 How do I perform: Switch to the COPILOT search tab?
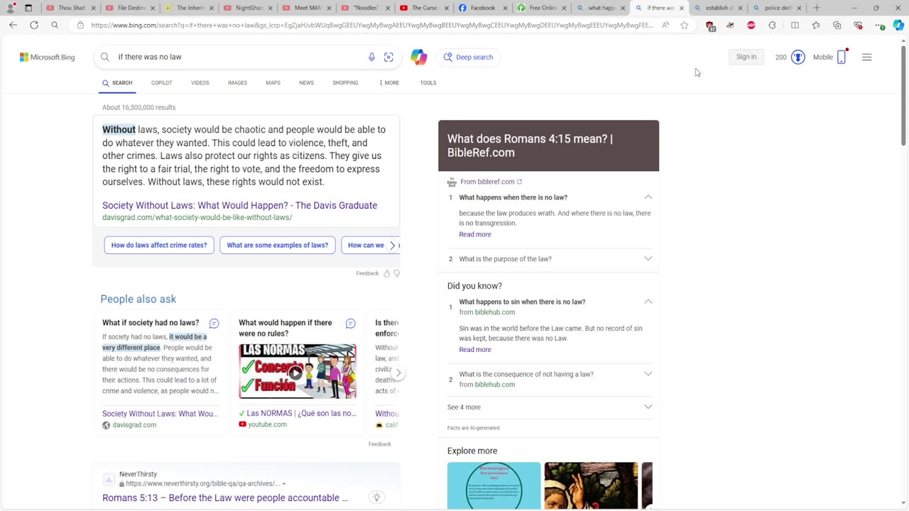click(161, 83)
